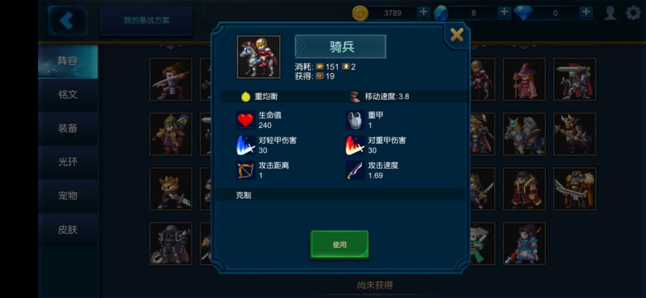Switch to the 铭文 tab

pyautogui.click(x=68, y=95)
